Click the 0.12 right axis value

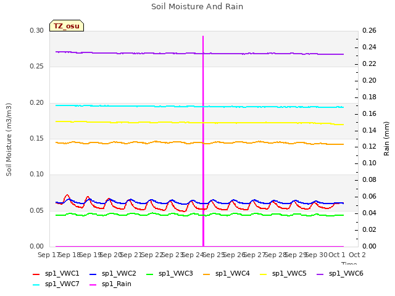pyautogui.click(x=369, y=147)
